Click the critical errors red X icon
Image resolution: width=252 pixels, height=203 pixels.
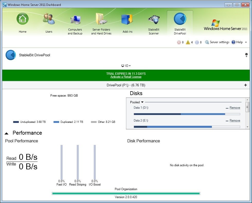coord(179,42)
